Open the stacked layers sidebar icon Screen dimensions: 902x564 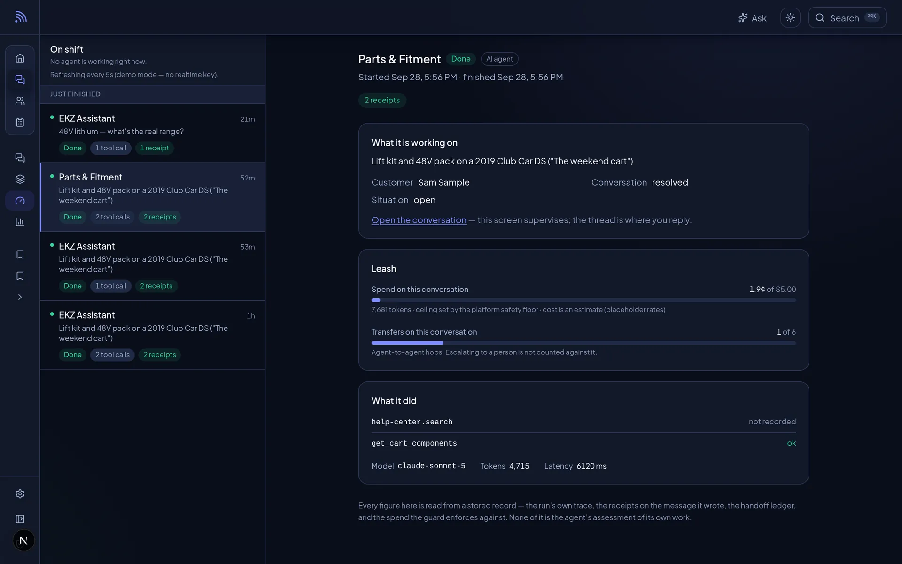(x=20, y=179)
